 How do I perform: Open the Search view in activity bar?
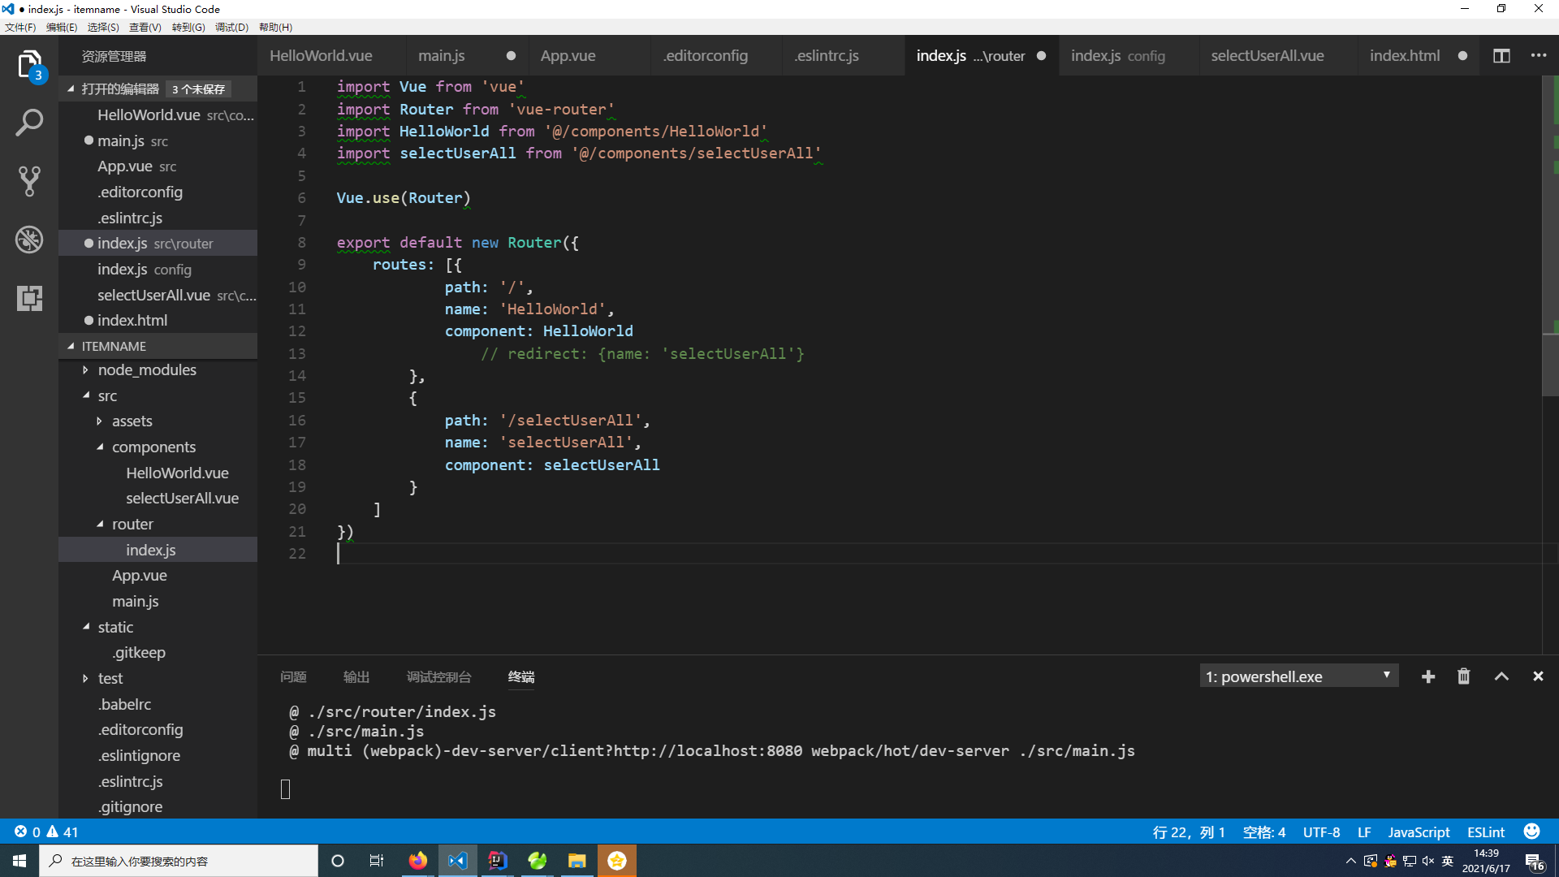click(x=29, y=123)
